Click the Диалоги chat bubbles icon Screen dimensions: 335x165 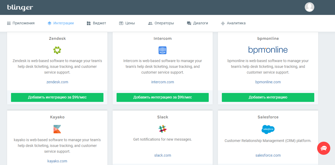[x=189, y=23]
